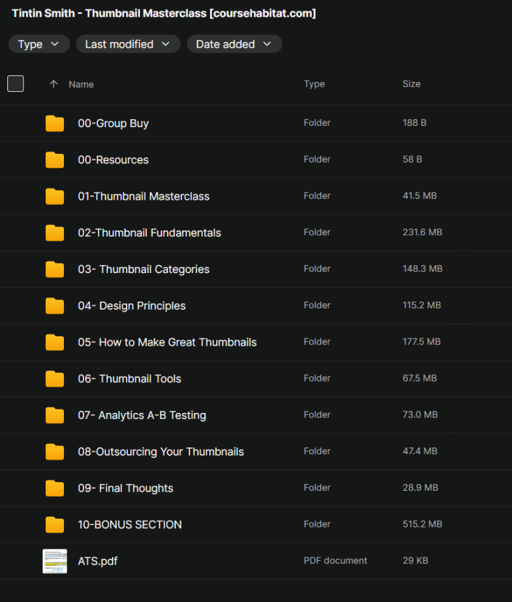Click the 01-Thumbnail Masterclass folder icon
512x602 pixels.
55,196
